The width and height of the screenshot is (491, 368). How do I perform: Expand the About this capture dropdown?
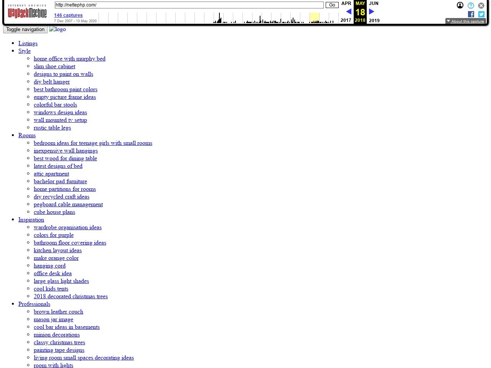(465, 21)
